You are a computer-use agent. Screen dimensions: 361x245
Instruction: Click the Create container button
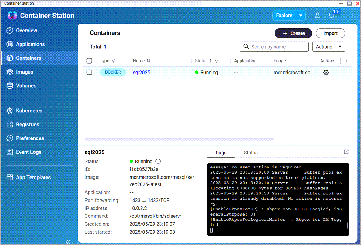click(293, 33)
